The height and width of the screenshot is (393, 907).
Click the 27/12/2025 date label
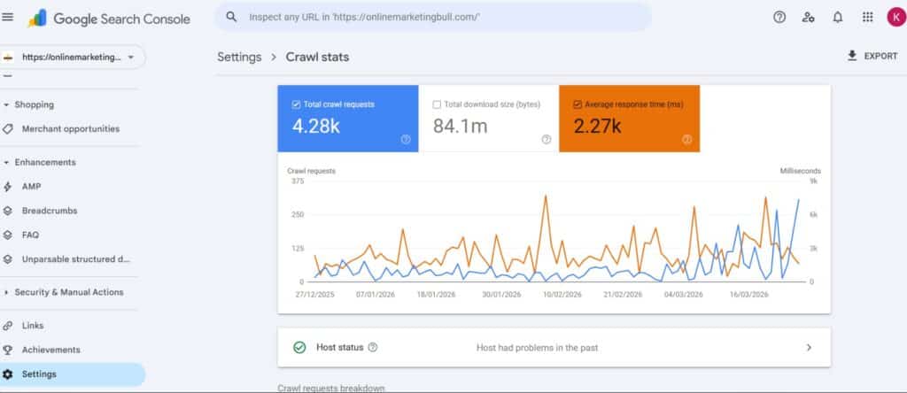tap(314, 294)
